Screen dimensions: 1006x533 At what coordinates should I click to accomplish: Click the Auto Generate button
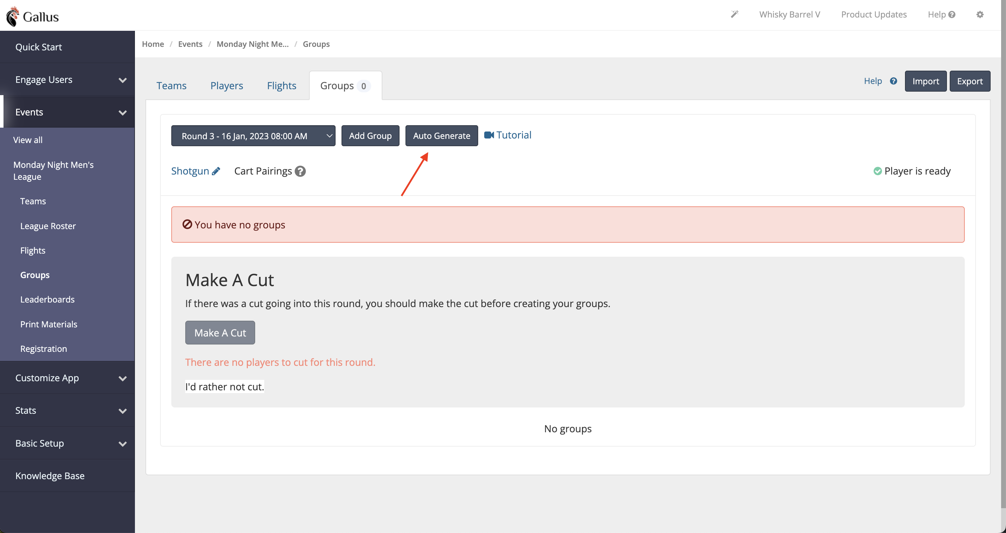pos(441,136)
